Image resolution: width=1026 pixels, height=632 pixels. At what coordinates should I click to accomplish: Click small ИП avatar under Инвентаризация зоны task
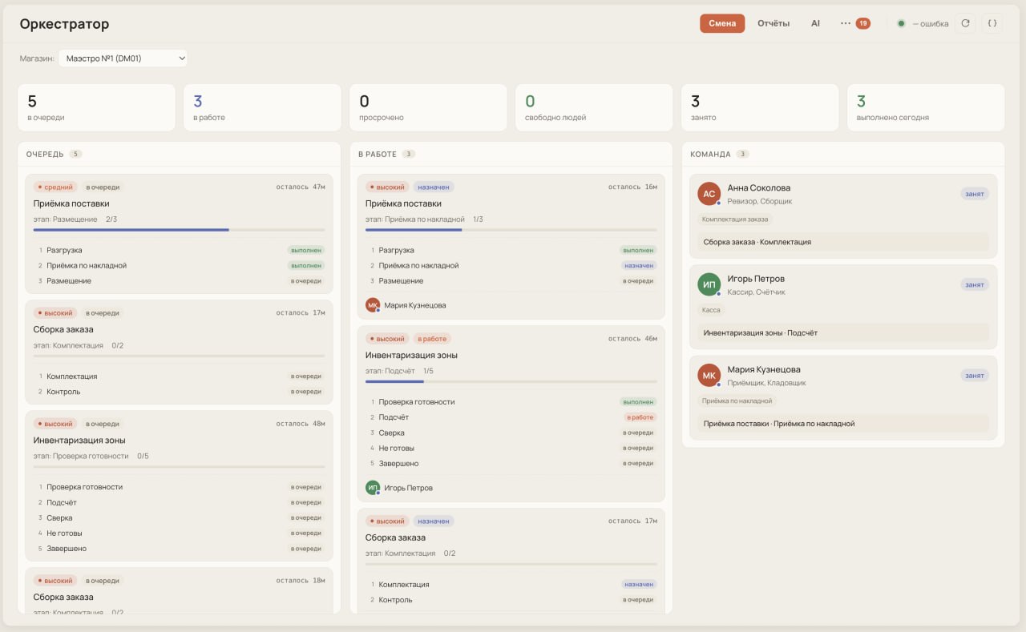point(373,488)
